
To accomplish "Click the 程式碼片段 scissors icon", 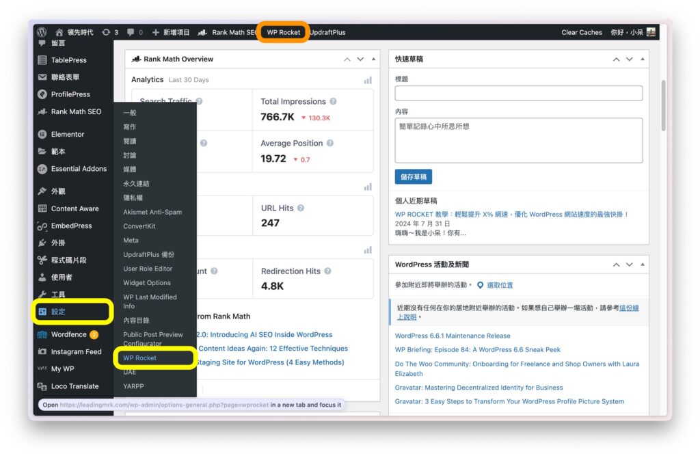I will point(42,260).
